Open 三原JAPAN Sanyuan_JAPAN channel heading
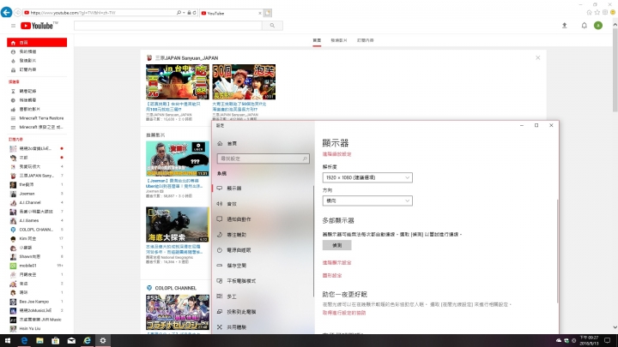 click(186, 58)
